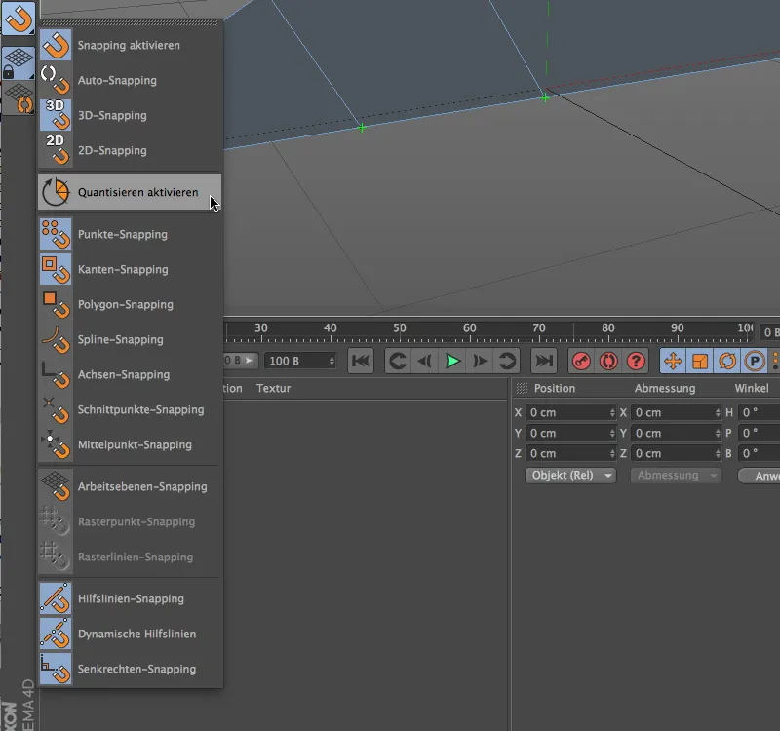Click the locked workplane icon in left toolbar
The width and height of the screenshot is (780, 731).
pos(19,63)
